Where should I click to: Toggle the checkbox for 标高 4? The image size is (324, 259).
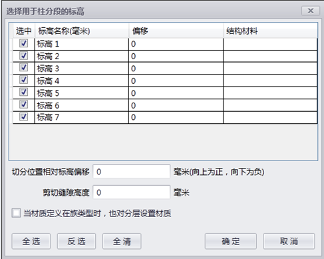click(23, 80)
